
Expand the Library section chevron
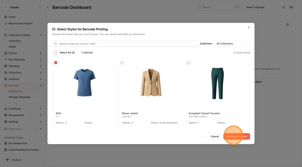[41, 53]
